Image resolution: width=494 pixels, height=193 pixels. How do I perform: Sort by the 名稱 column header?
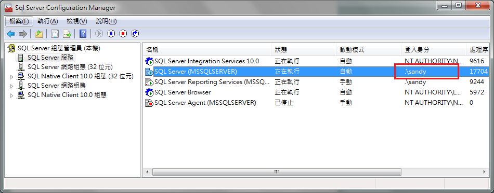click(x=207, y=50)
